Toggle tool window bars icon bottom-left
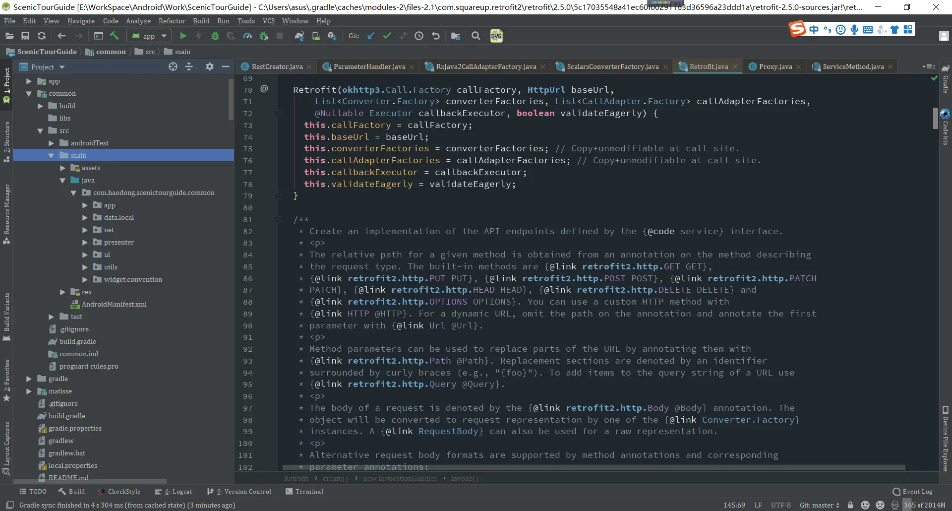The height and width of the screenshot is (511, 952). pos(9,505)
